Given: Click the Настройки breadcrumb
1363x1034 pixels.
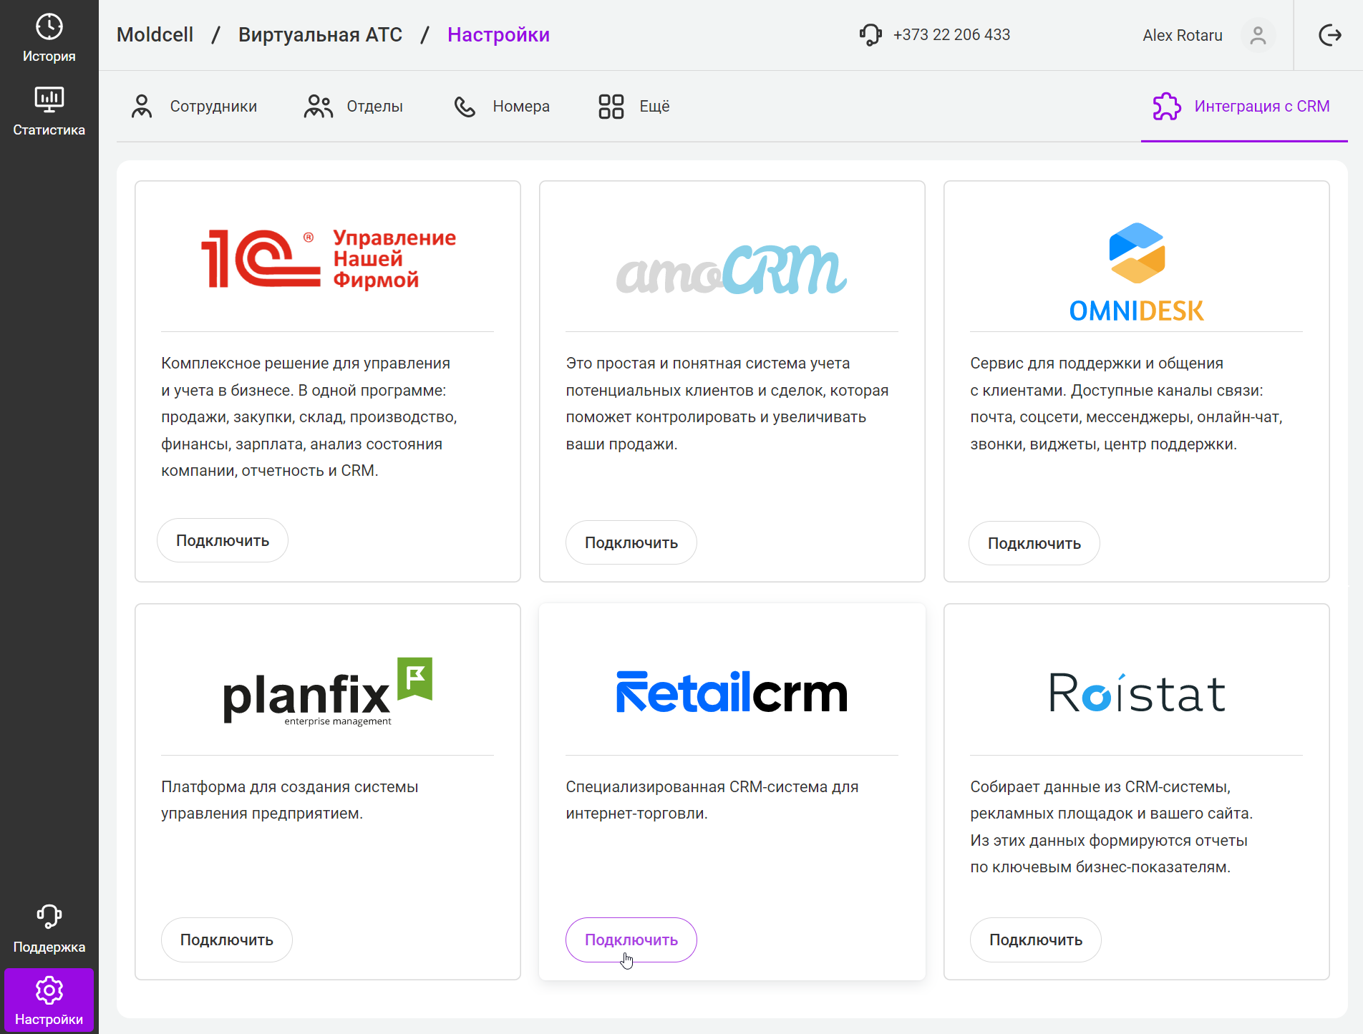Looking at the screenshot, I should (x=498, y=35).
